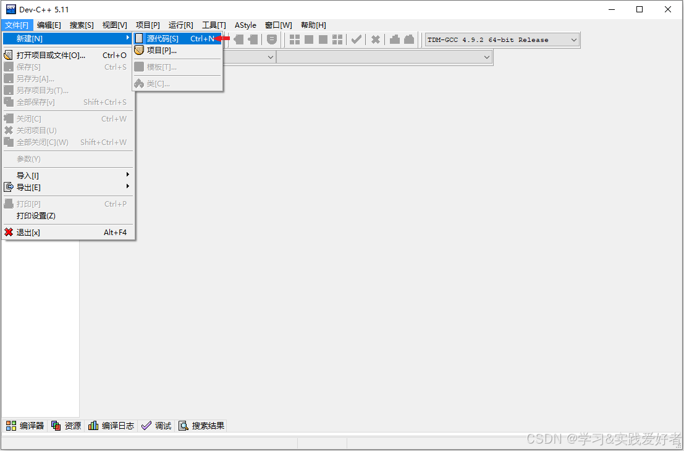The width and height of the screenshot is (684, 451).
Task: Click the Delete Profiling Data icon
Action: coord(408,39)
